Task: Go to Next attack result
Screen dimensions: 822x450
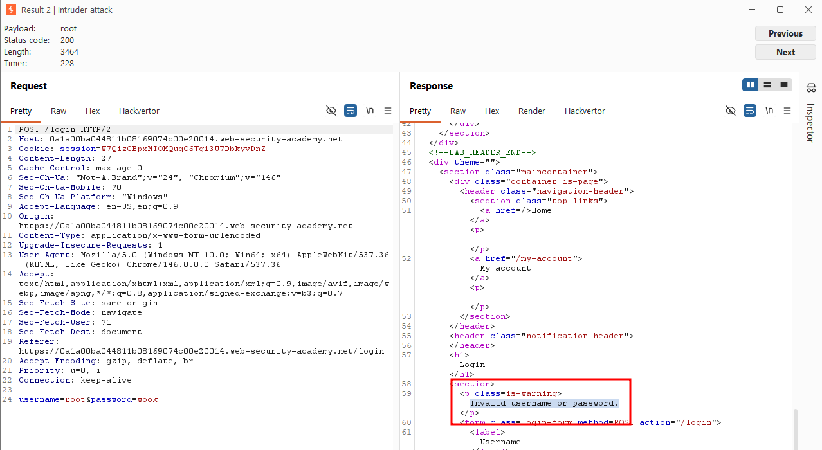Action: 785,52
